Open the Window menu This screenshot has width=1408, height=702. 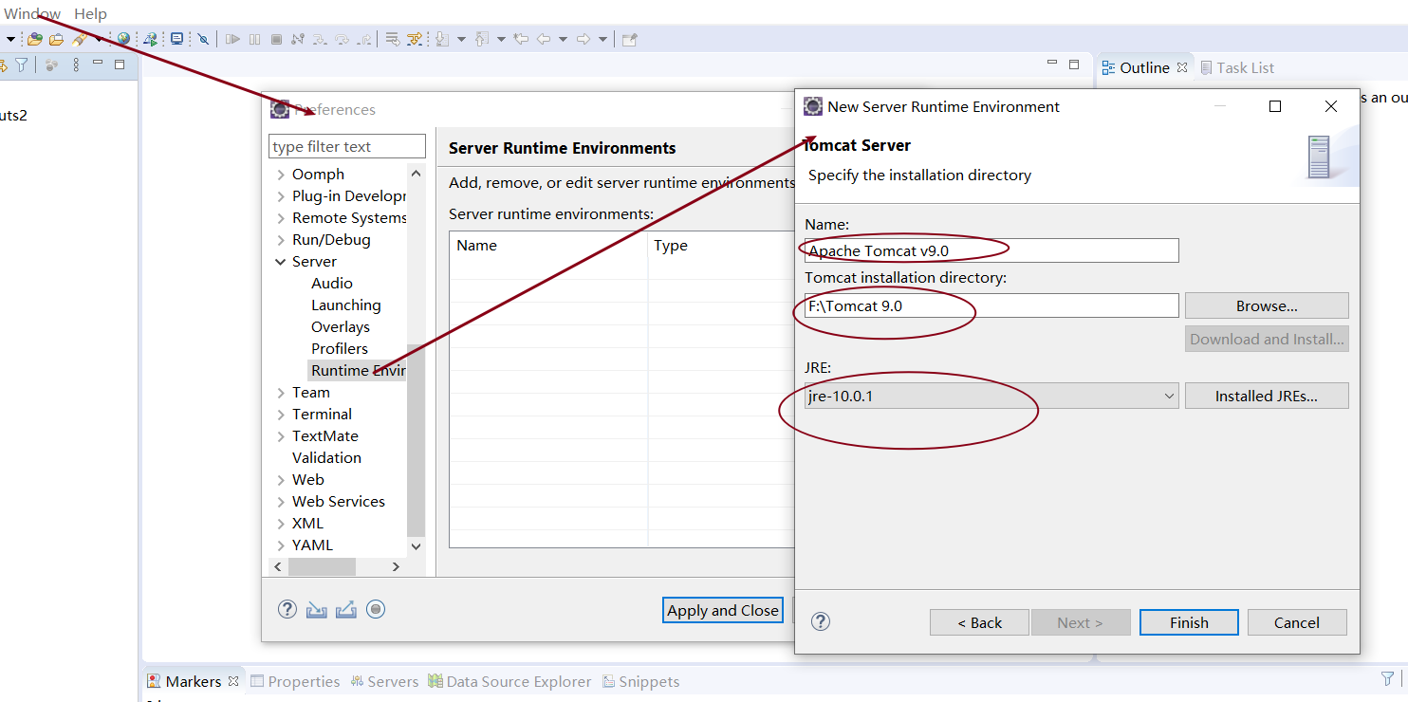click(x=31, y=13)
